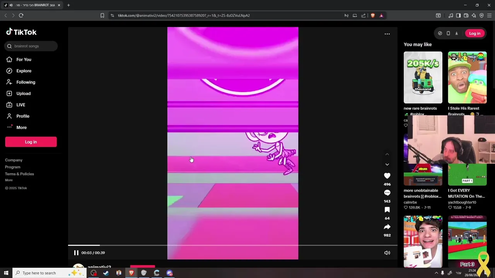Visit yachtboughter10 creator profile
Screen dimensions: 495x278
coord(462,202)
